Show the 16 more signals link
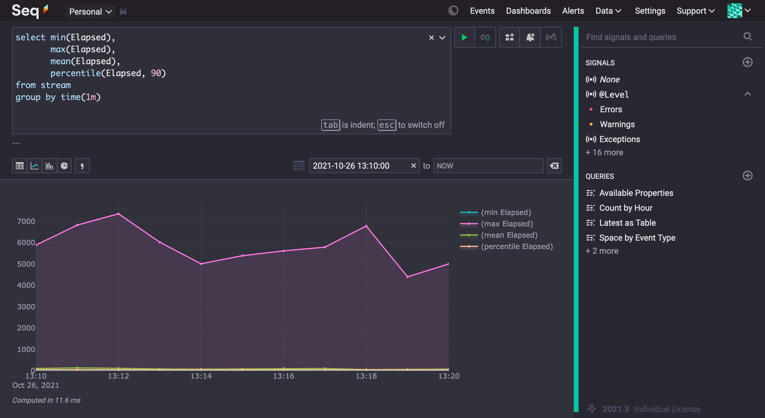 click(x=605, y=152)
